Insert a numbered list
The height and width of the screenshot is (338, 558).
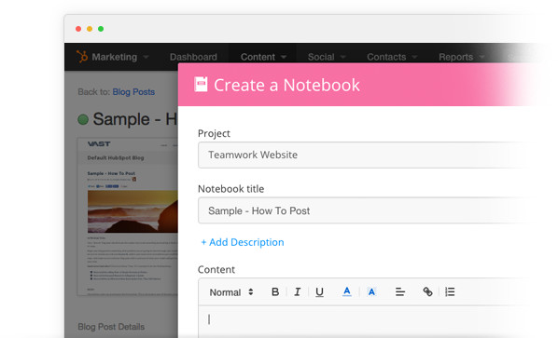click(x=450, y=291)
